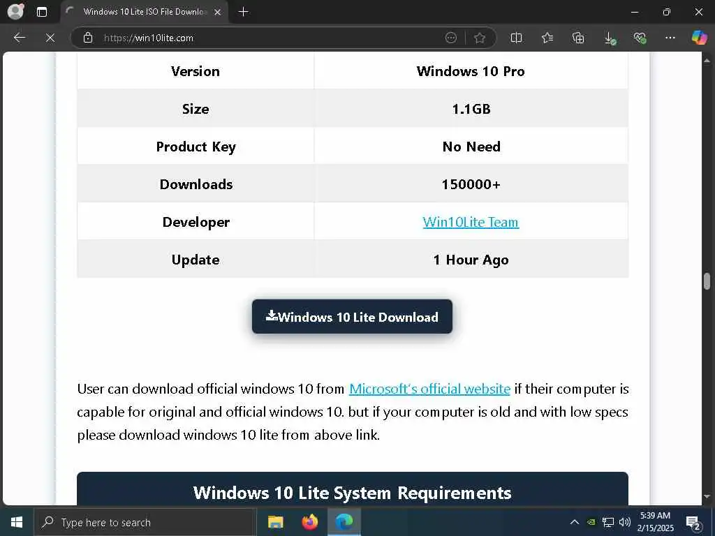715x536 pixels.
Task: Open the Copilot icon
Action: click(699, 38)
